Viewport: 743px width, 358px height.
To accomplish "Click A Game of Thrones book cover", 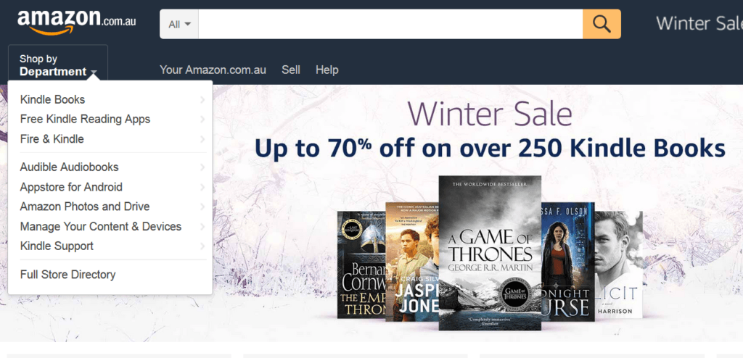I will pos(490,253).
